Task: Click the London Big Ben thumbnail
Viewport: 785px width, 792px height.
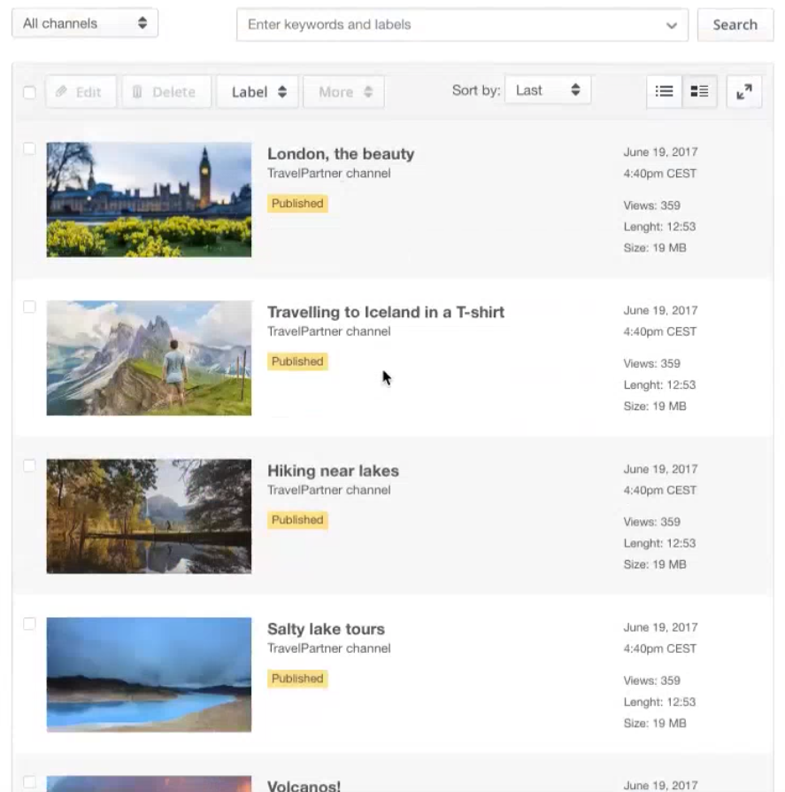Action: tap(149, 200)
